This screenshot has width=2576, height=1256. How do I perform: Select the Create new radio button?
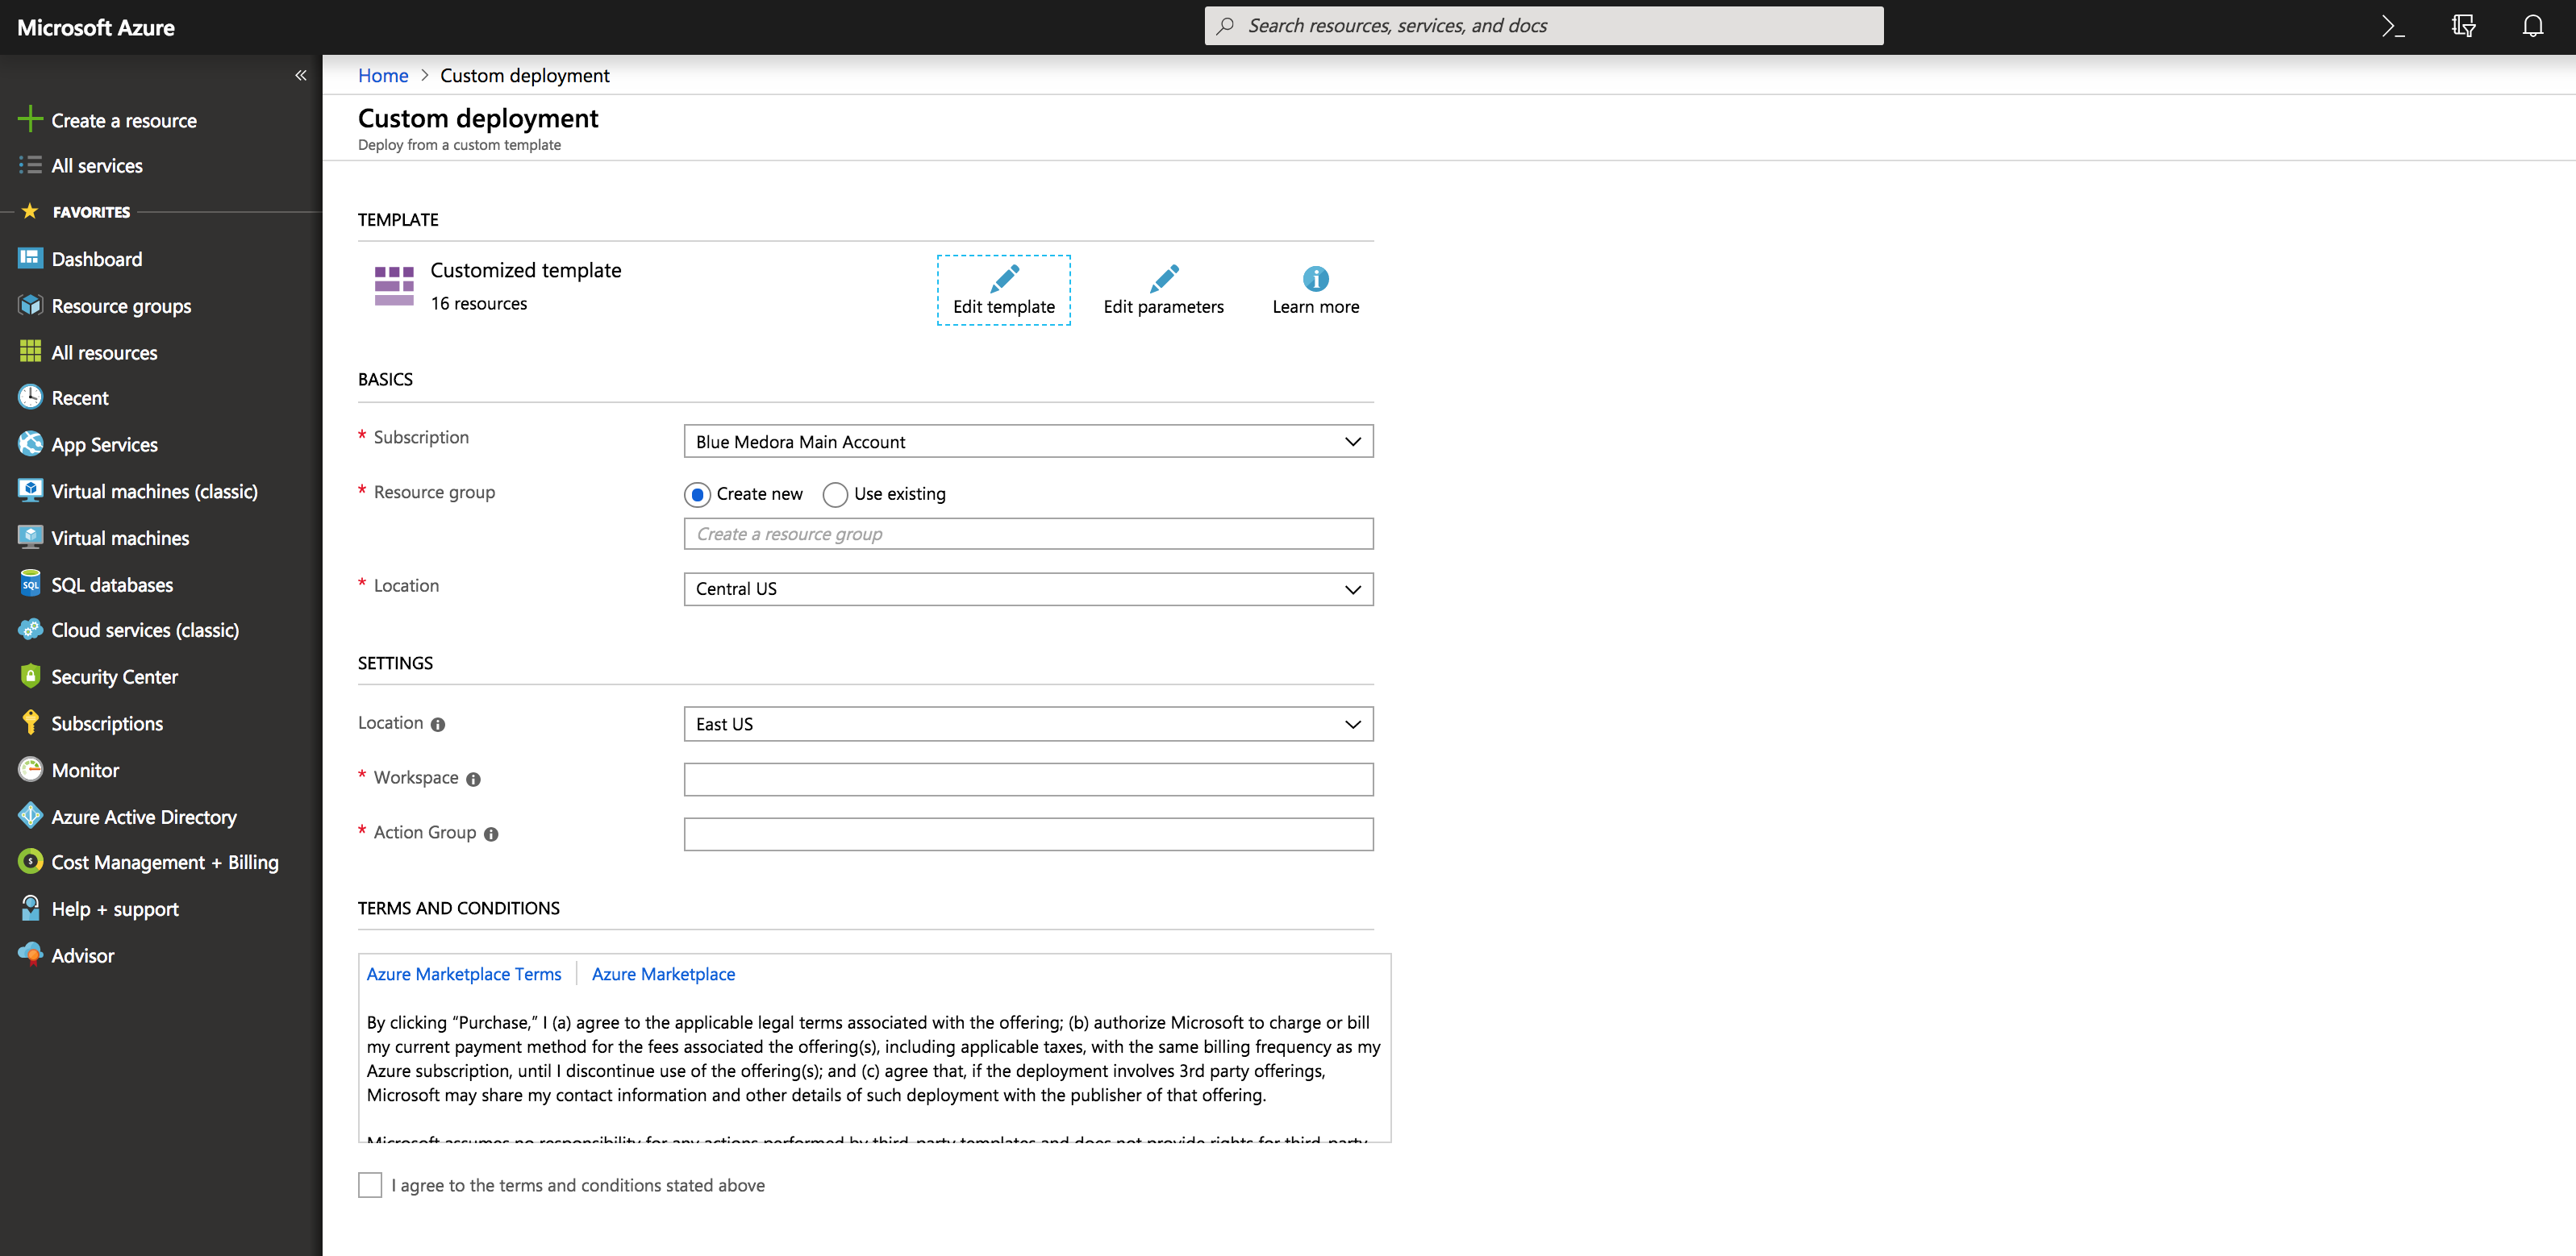point(697,495)
